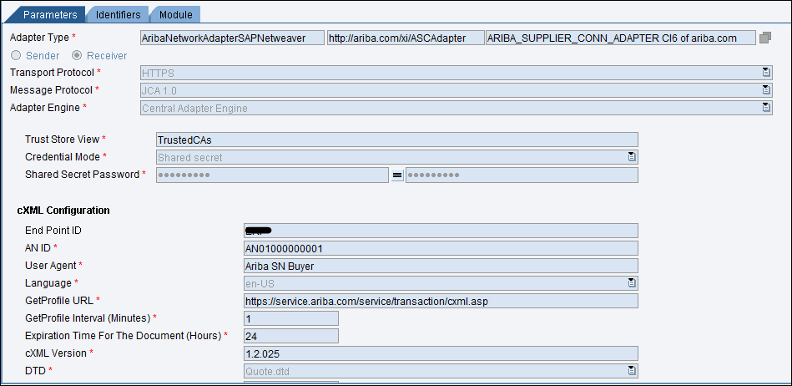
Task: Open the Credential Mode dropdown
Action: [x=632, y=157]
